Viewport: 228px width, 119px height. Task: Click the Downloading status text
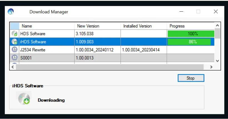(51, 100)
